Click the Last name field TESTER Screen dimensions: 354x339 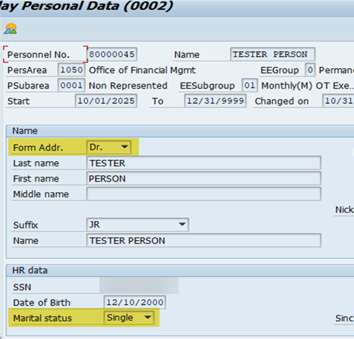tap(204, 163)
